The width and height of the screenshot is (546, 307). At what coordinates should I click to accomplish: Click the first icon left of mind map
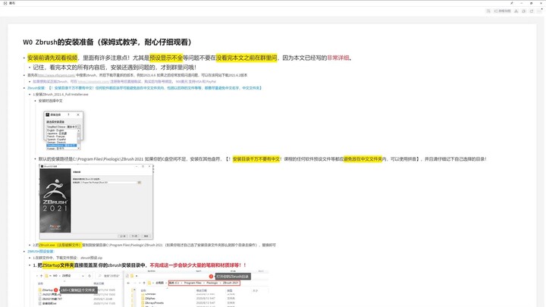[x=488, y=11]
